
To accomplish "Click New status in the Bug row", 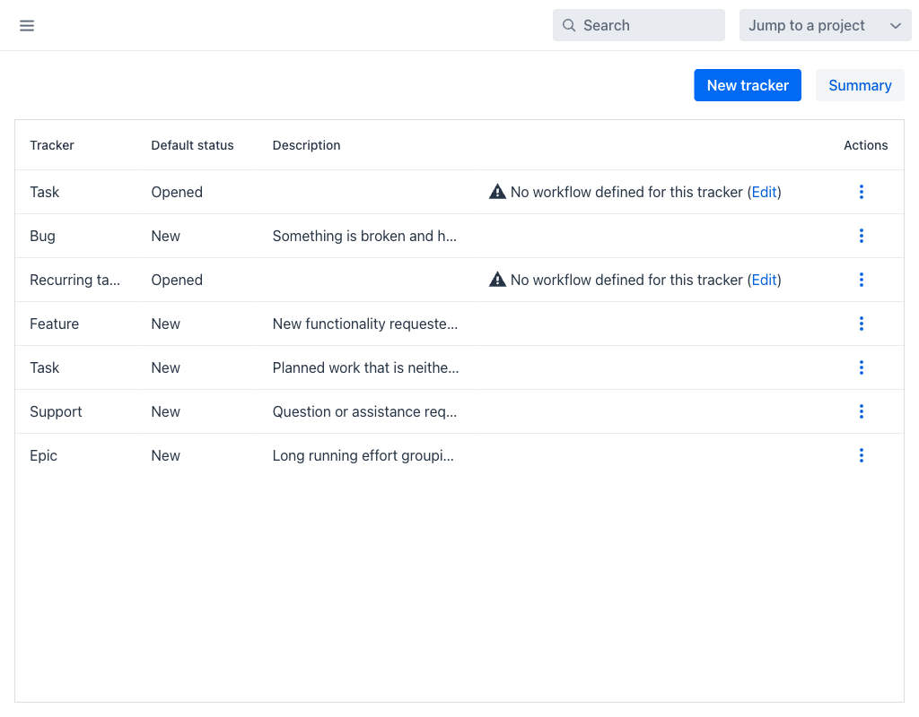I will pyautogui.click(x=165, y=236).
